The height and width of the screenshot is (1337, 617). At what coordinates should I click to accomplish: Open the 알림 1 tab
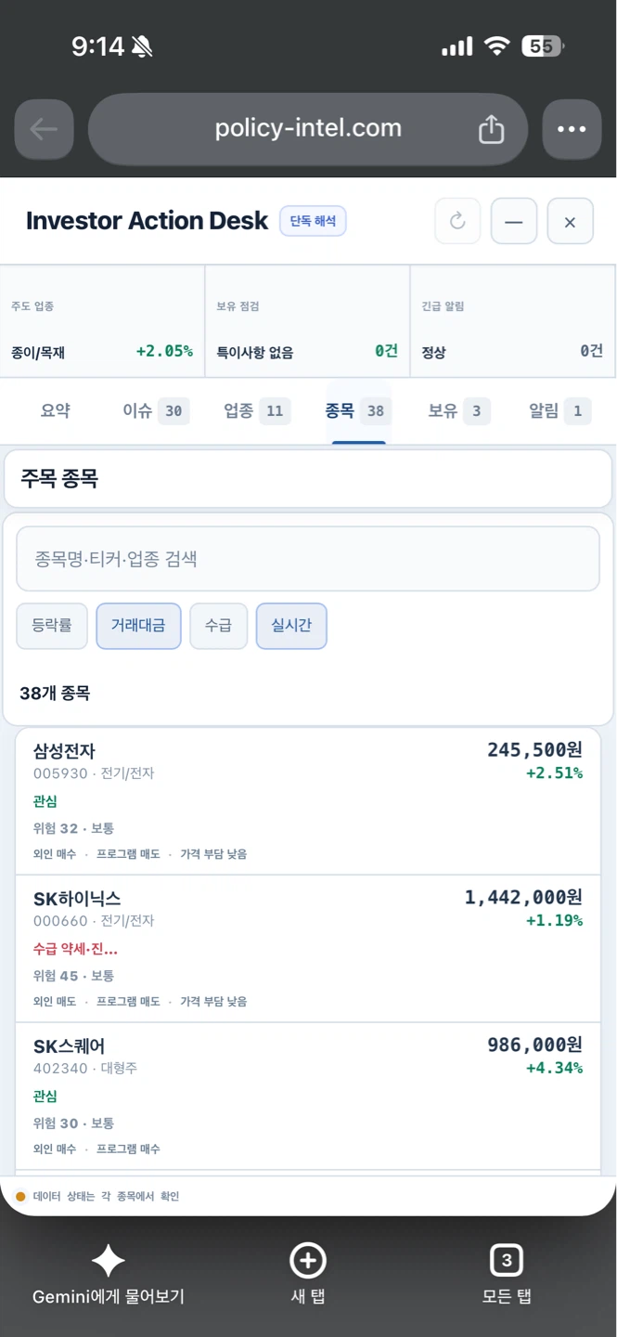559,410
